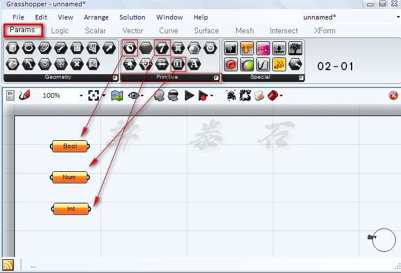This screenshot has height=273, width=401.
Task: Select the Point (x) parameter icon
Action: click(77, 64)
